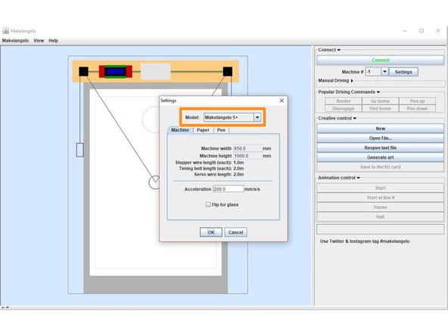Click the Makelangelo app icon in title bar
The image size is (448, 336).
[x=6, y=30]
